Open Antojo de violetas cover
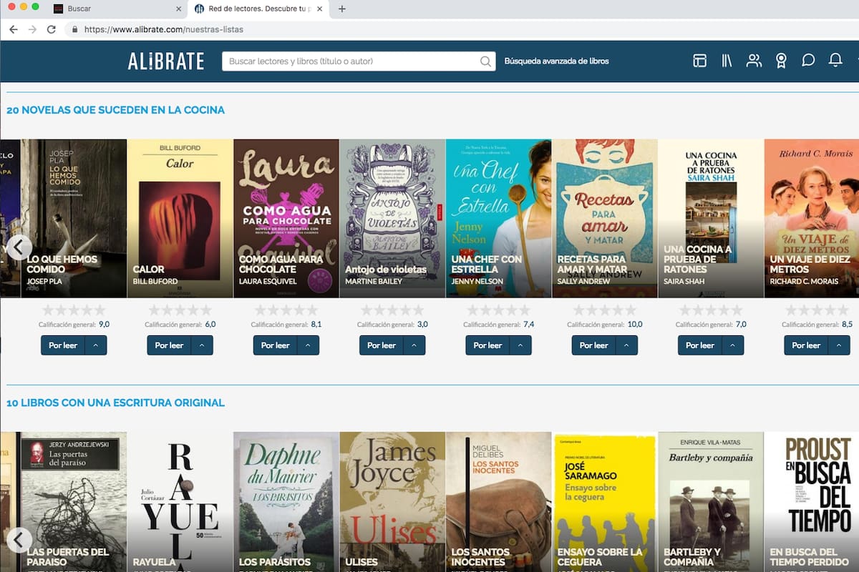The height and width of the screenshot is (572, 859). 392,218
